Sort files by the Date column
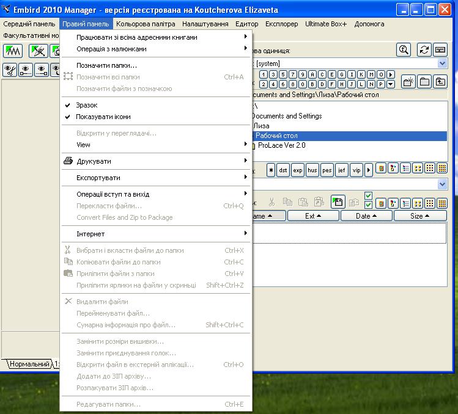This screenshot has width=458, height=414. (x=366, y=216)
